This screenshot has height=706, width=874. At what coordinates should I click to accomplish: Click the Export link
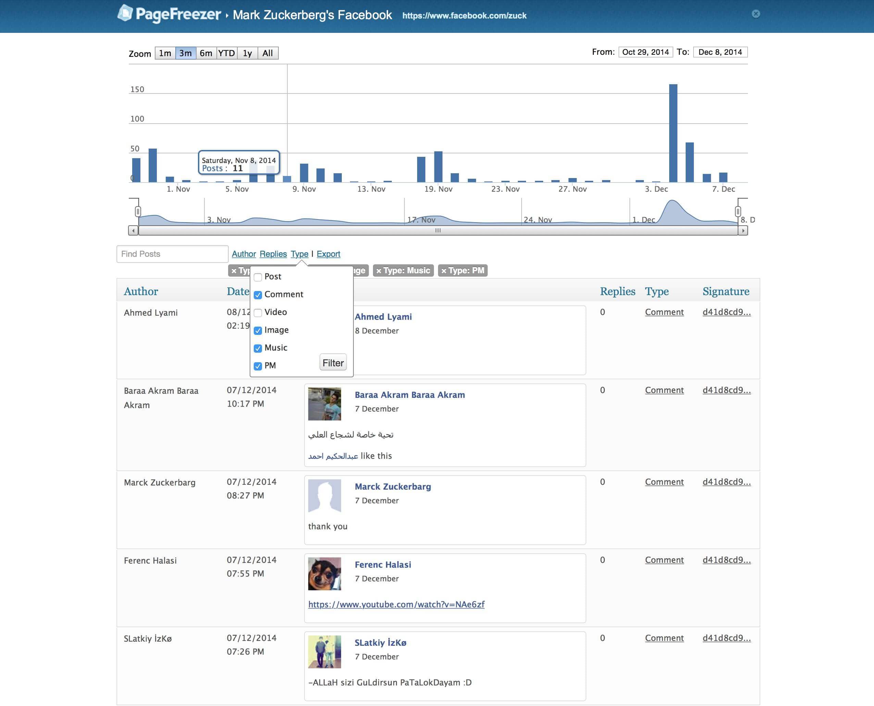pos(328,254)
